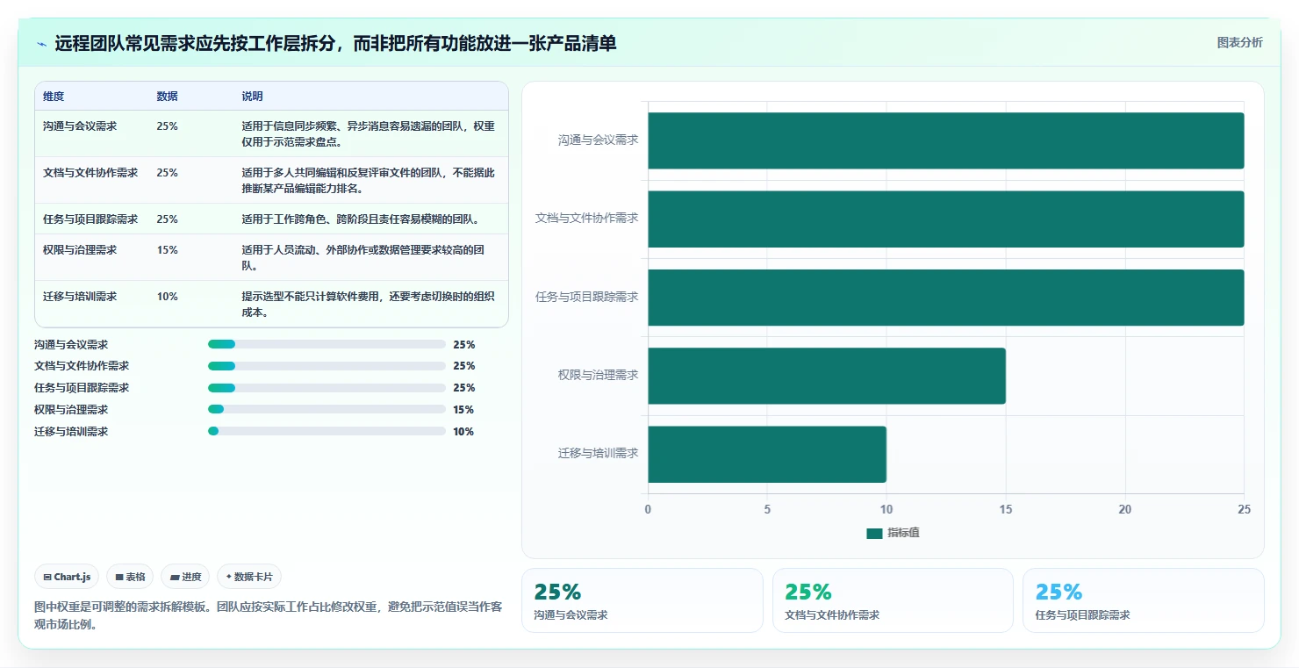The height and width of the screenshot is (668, 1299).
Task: Click the 10% label beside progress bar
Action: (463, 432)
